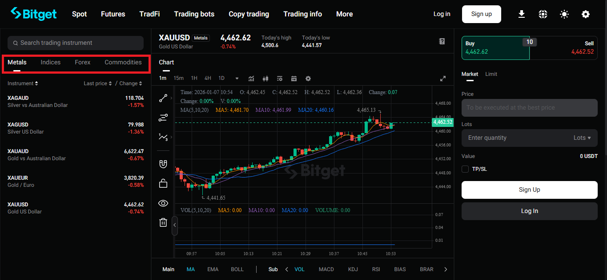This screenshot has width=607, height=280.
Task: Click the Search trading instrument field
Action: pyautogui.click(x=76, y=43)
